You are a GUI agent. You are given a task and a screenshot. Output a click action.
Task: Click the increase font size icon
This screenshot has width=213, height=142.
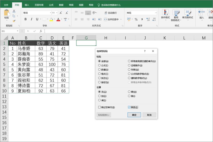[61, 13]
